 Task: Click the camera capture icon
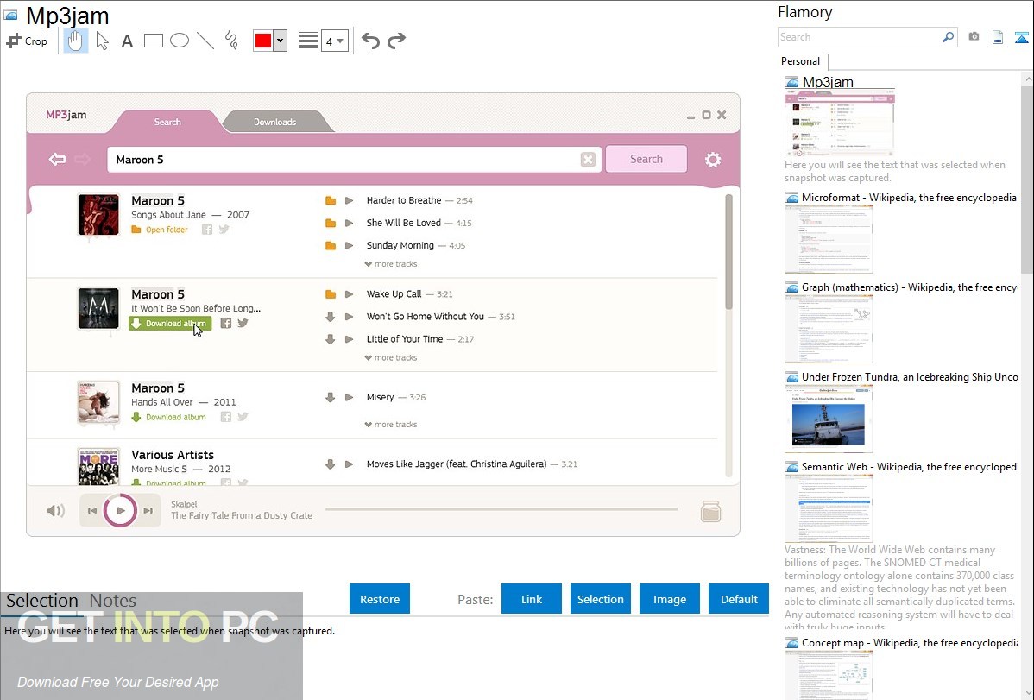pyautogui.click(x=974, y=37)
